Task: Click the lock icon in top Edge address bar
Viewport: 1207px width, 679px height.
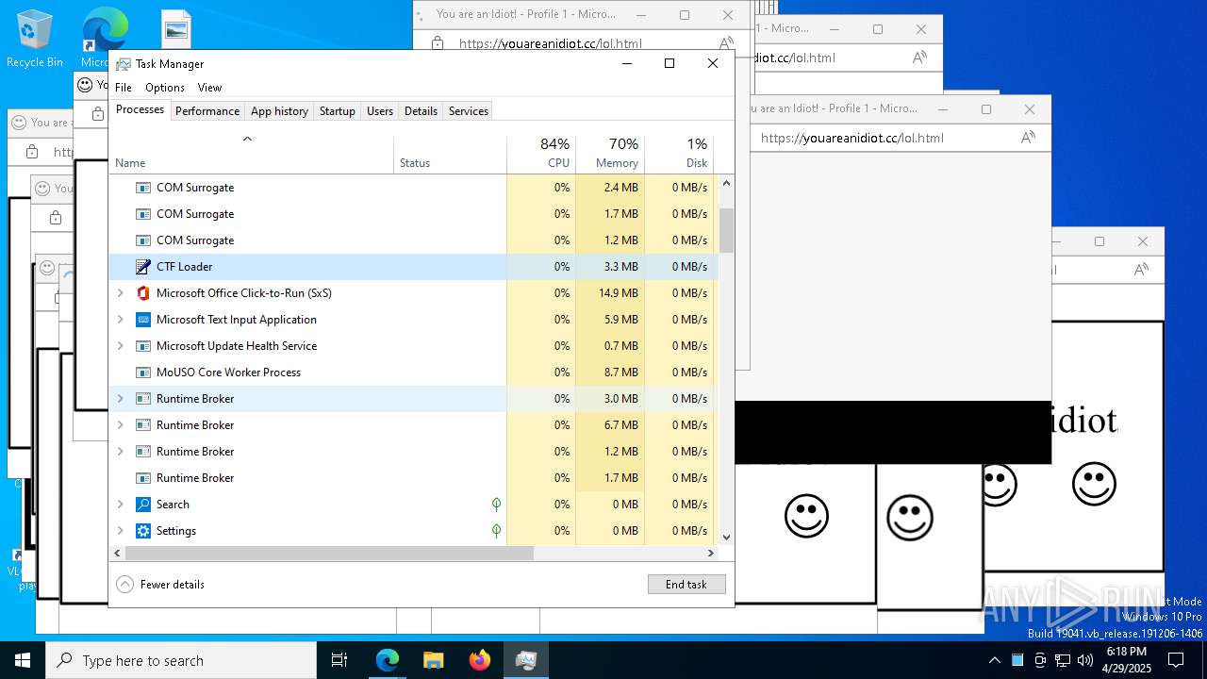Action: [437, 43]
